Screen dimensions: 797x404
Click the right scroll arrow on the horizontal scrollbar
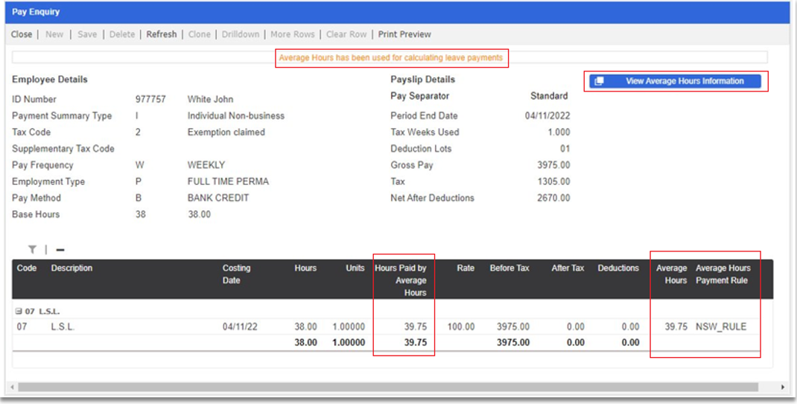click(783, 387)
